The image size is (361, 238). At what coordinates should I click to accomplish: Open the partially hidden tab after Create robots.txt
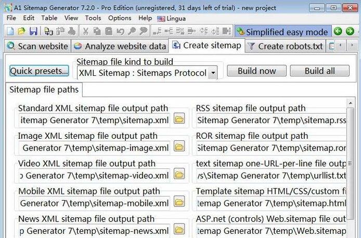(x=331, y=46)
